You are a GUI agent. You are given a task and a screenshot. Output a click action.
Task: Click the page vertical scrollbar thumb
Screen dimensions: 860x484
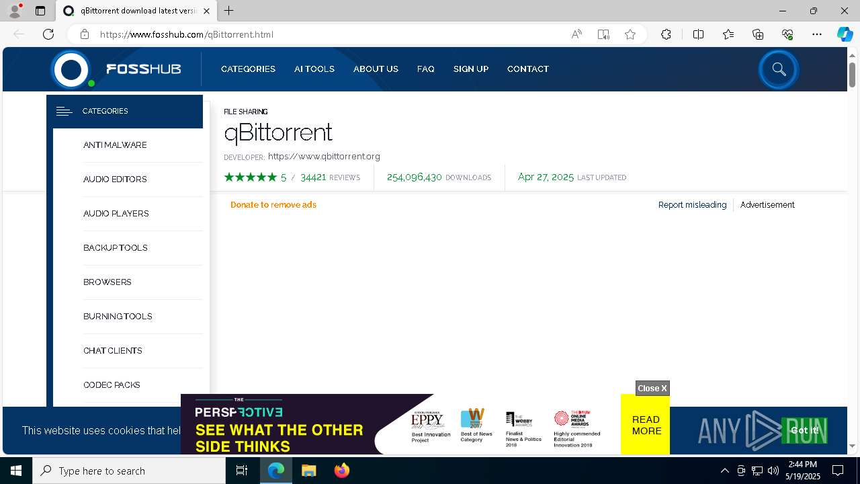[852, 73]
